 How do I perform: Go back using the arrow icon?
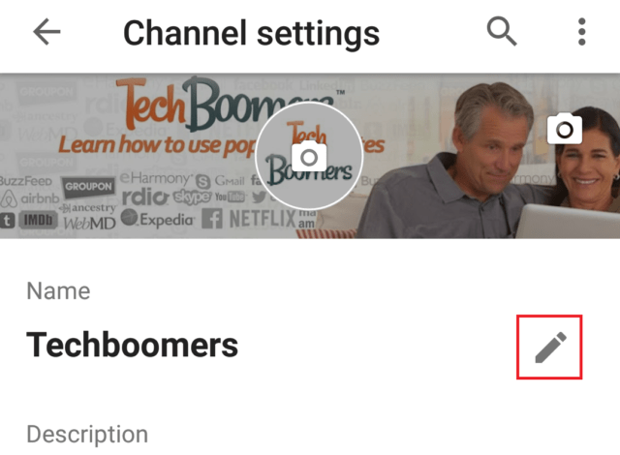[x=46, y=32]
